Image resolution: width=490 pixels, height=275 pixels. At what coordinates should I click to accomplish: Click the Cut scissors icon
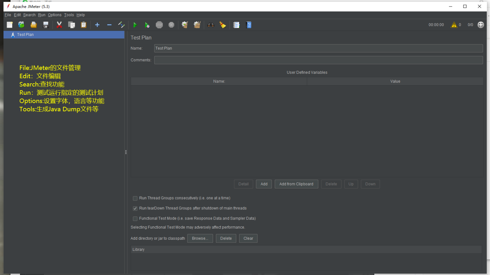[59, 25]
